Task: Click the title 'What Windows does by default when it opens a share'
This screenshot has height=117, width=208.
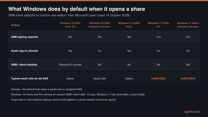Action: [77, 9]
